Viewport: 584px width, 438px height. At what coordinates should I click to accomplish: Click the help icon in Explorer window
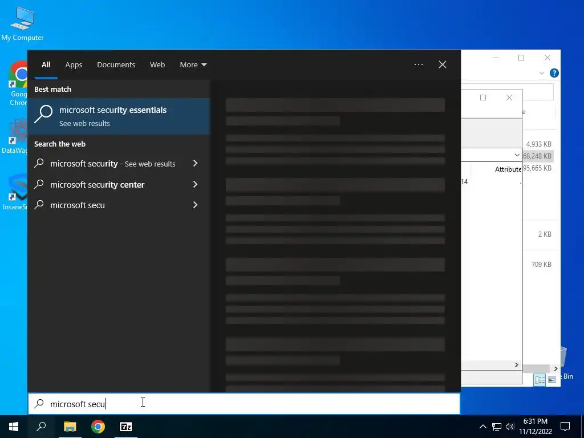(x=554, y=73)
